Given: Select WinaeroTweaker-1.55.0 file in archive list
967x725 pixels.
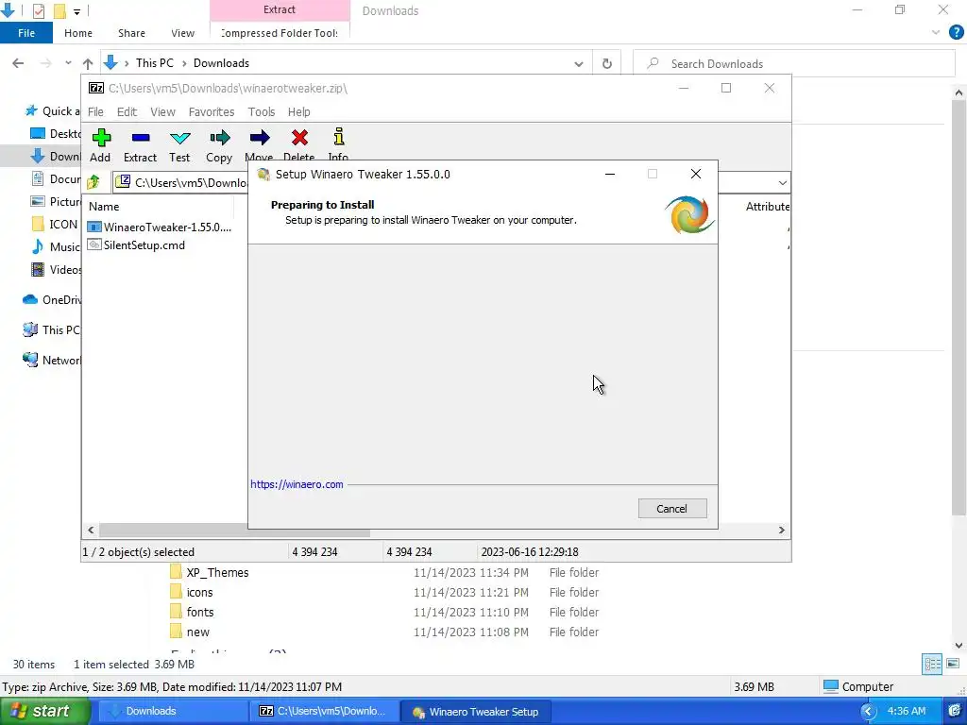Looking at the screenshot, I should pyautogui.click(x=160, y=227).
